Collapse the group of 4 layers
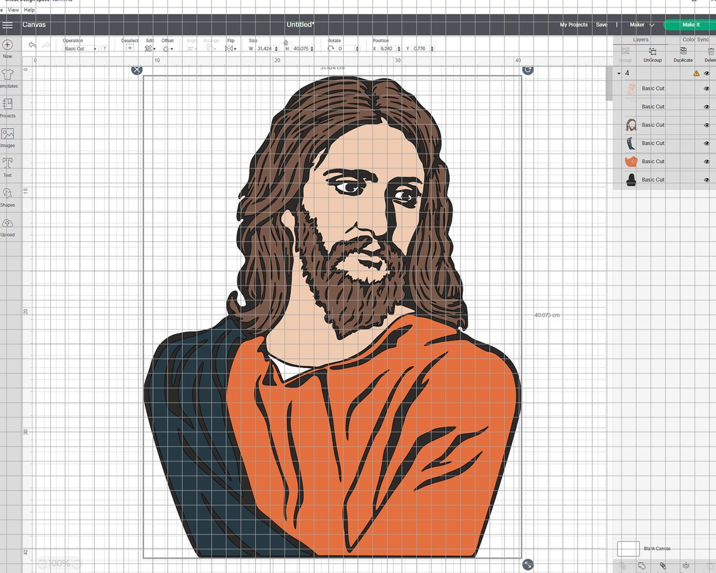 pyautogui.click(x=619, y=73)
